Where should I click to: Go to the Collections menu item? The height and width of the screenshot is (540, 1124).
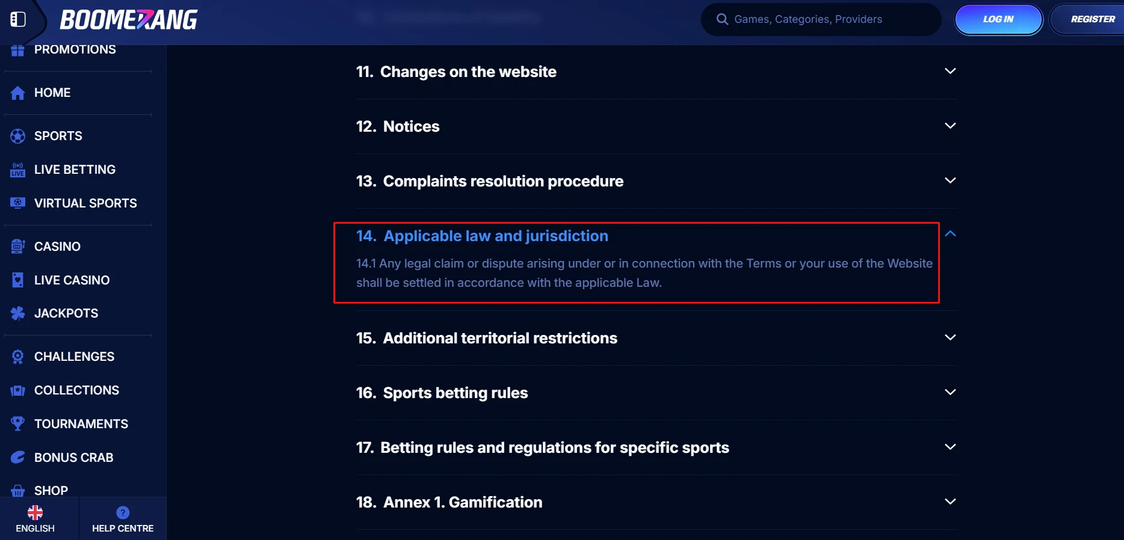[x=76, y=390]
